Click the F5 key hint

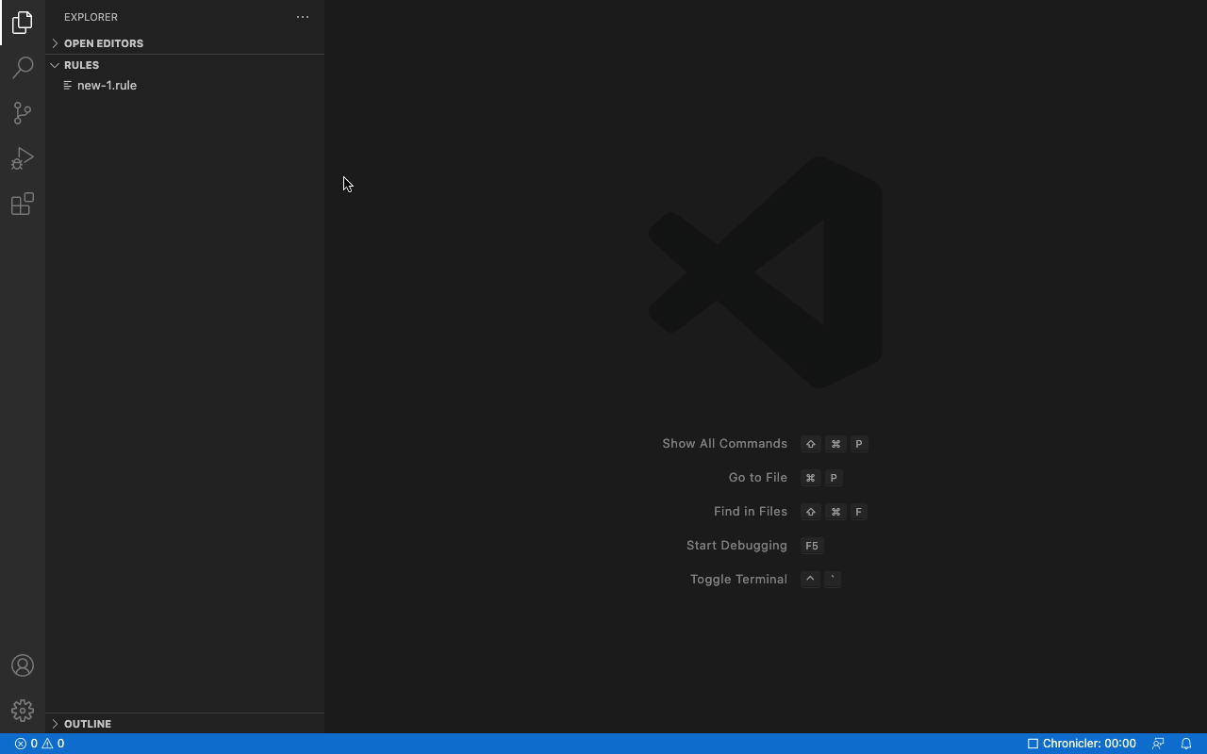pos(812,546)
